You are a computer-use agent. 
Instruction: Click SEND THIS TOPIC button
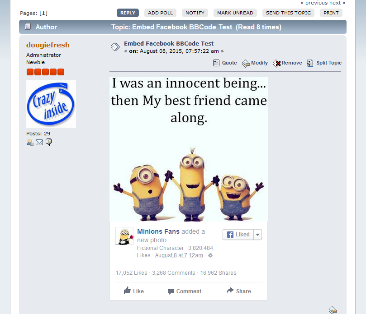(288, 13)
